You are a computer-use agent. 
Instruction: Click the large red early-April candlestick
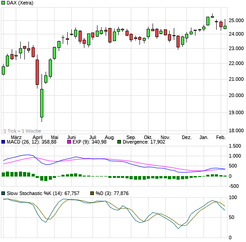pyautogui.click(x=37, y=72)
